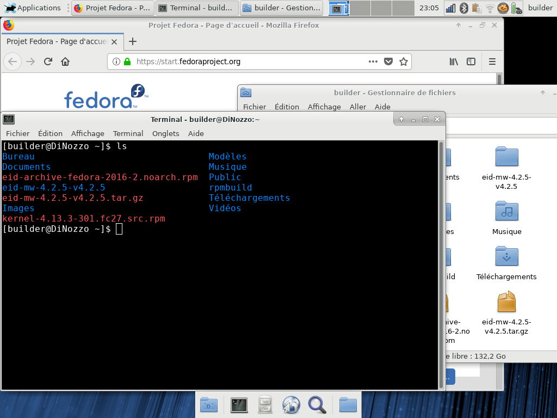Open the battery power manager tray icon
Image resolution: width=557 pixels, height=418 pixels.
516,8
